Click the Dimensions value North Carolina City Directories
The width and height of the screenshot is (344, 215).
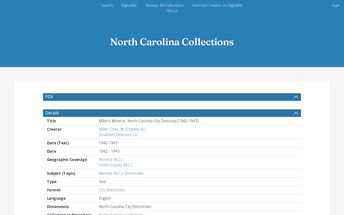click(x=125, y=207)
